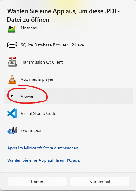Screen dimensions: 136x191
Task: Select the Notepad++ entry label
Action: tap(32, 28)
